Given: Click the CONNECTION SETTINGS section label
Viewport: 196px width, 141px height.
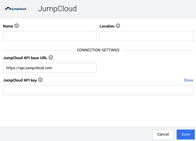Looking at the screenshot, I should coord(98,50).
